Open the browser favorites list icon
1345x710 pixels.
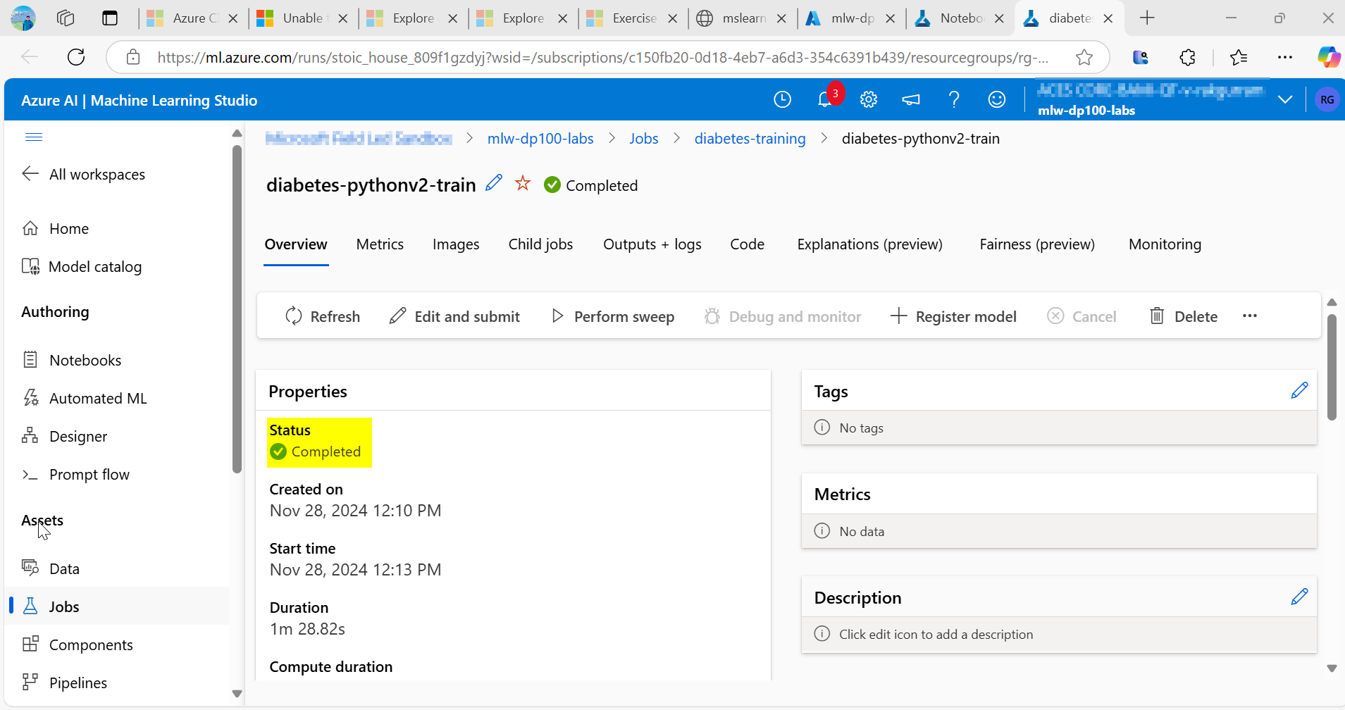coord(1238,57)
